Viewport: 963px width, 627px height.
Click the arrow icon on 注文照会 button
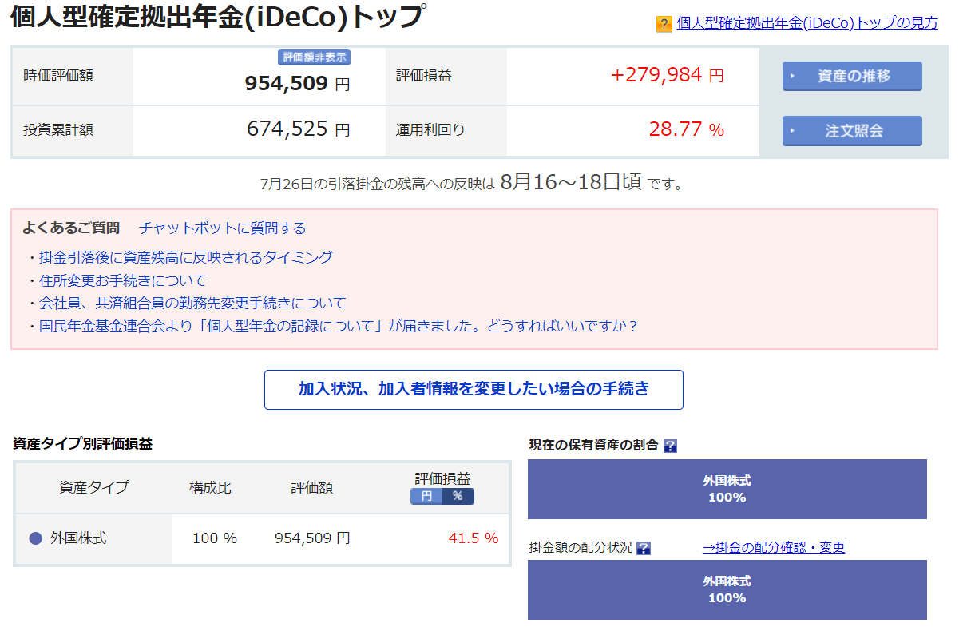[794, 130]
